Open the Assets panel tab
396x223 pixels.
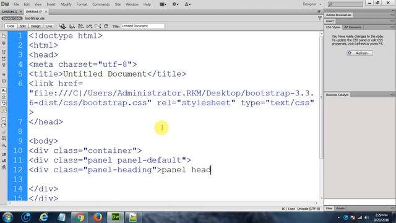tap(340, 208)
